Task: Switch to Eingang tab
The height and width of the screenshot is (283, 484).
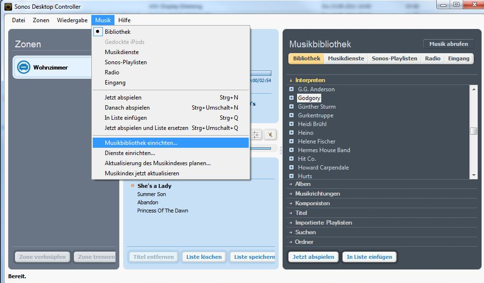Action: [459, 58]
